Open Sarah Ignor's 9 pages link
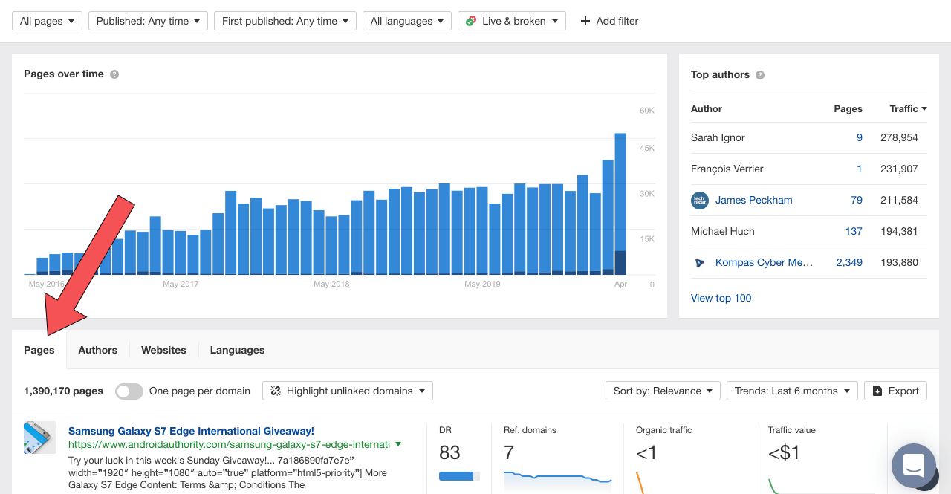Image resolution: width=951 pixels, height=494 pixels. (860, 137)
